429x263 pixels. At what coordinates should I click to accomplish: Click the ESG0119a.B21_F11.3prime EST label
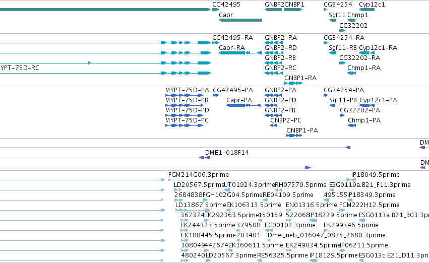(370, 185)
